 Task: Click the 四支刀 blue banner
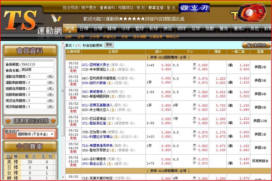click(x=194, y=8)
